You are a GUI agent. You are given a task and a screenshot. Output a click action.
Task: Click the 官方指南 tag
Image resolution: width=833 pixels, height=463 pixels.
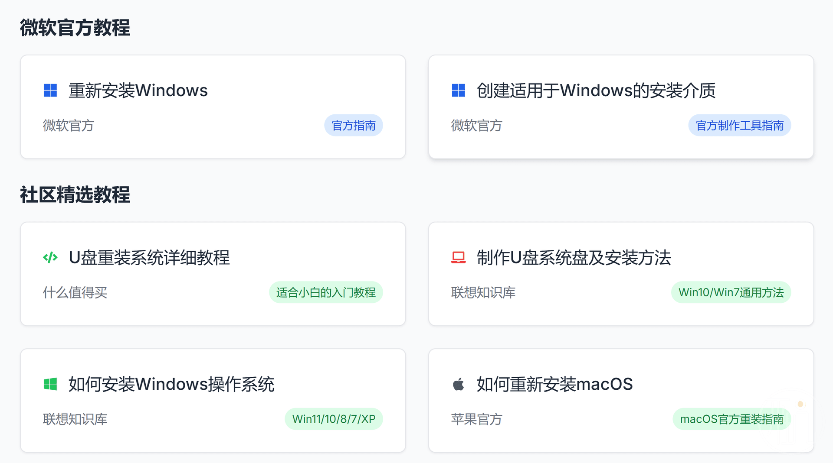(x=354, y=125)
